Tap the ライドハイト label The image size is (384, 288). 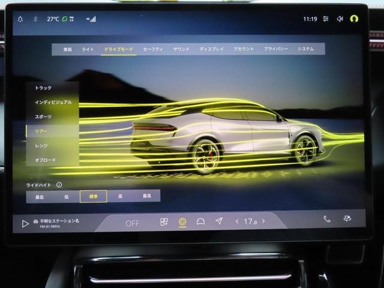38,185
